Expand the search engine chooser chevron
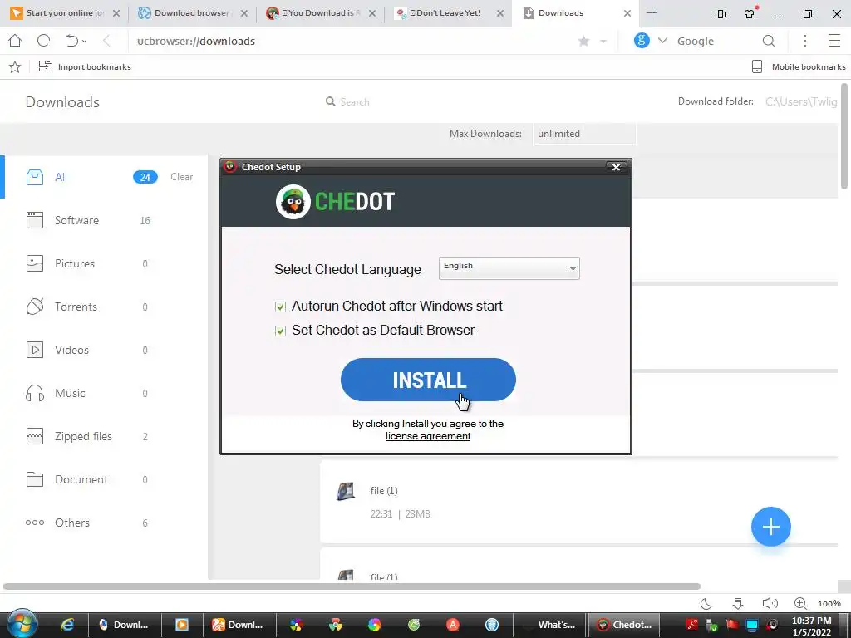851x638 pixels. click(x=662, y=41)
